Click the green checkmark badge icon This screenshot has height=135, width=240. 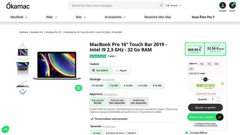[x=5, y=129]
